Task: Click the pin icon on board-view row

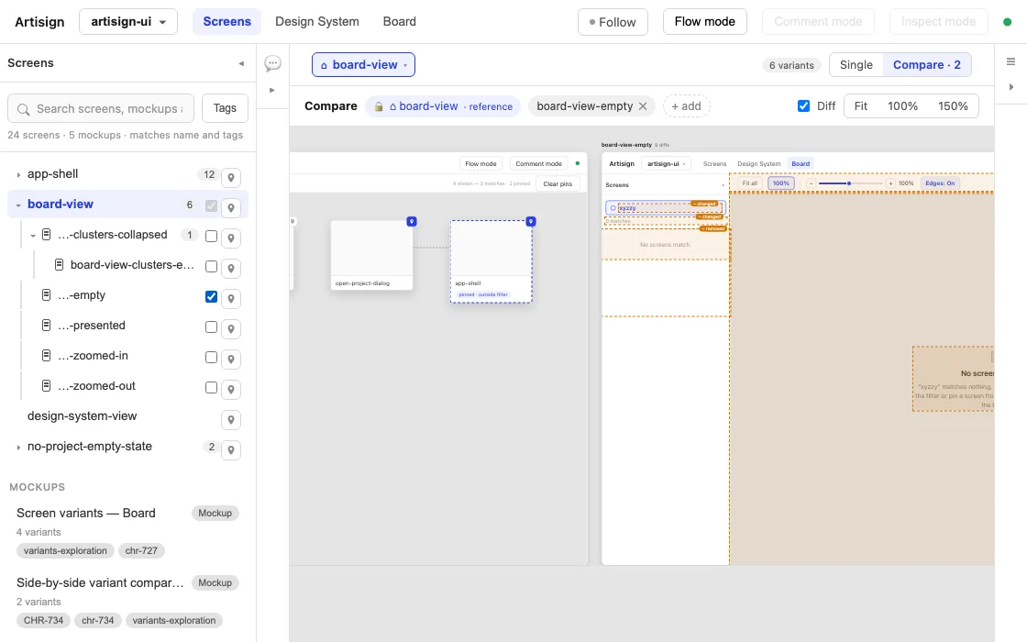Action: pyautogui.click(x=230, y=207)
